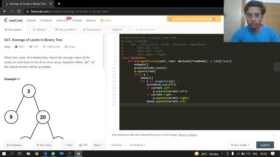Open the Explore menu
This screenshot has width=280, height=157.
point(31,20)
